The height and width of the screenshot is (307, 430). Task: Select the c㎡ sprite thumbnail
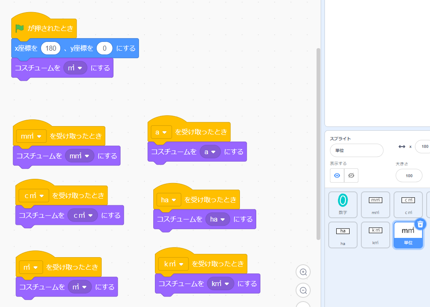tap(408, 205)
